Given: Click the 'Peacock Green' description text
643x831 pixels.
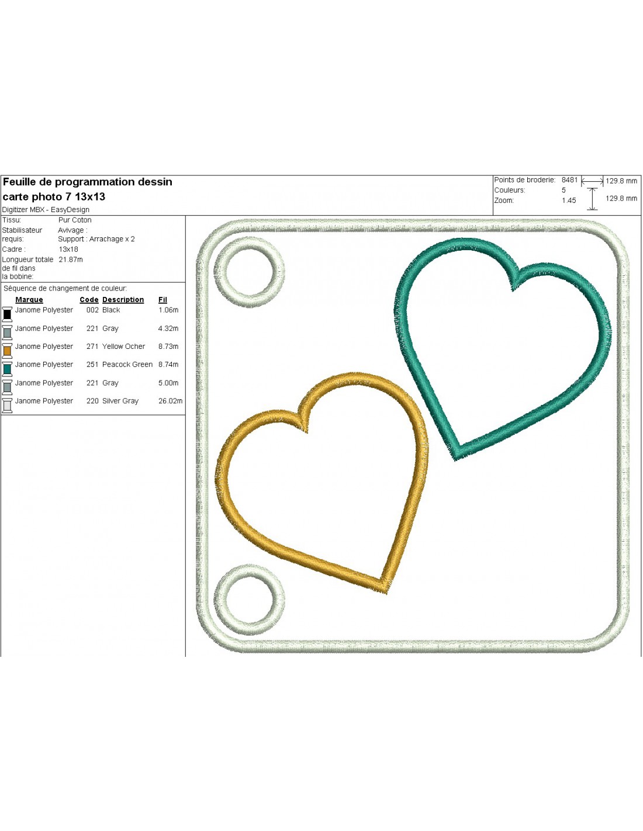Looking at the screenshot, I should pos(127,365).
